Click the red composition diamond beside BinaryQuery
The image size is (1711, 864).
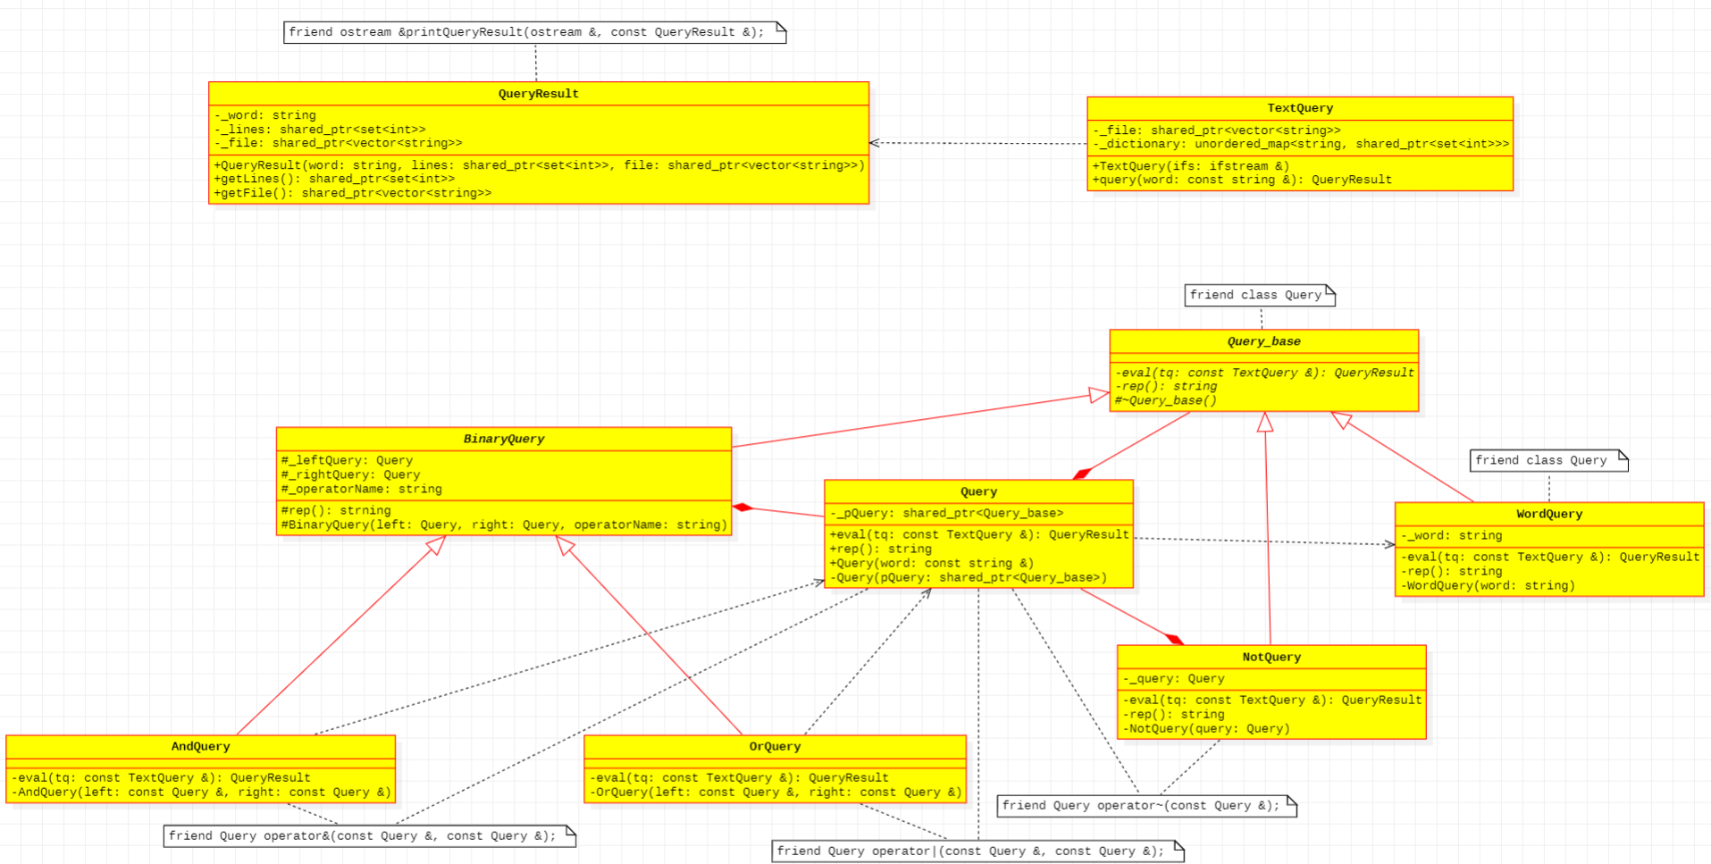coord(742,507)
